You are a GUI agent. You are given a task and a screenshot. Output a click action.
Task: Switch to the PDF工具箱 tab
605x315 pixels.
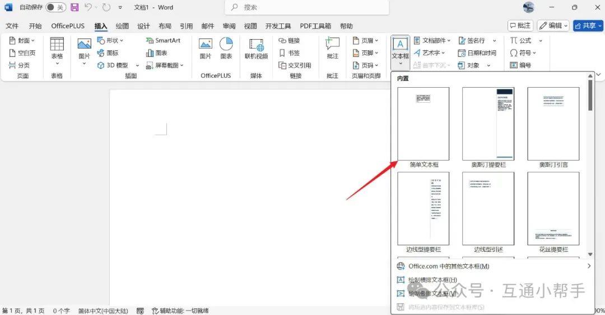[315, 26]
